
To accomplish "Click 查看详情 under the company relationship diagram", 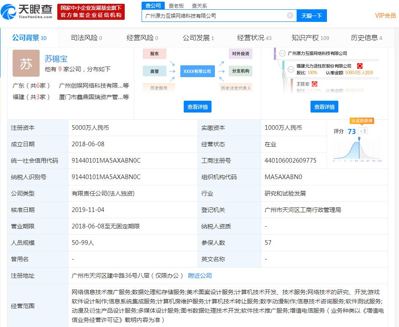I will (198, 107).
